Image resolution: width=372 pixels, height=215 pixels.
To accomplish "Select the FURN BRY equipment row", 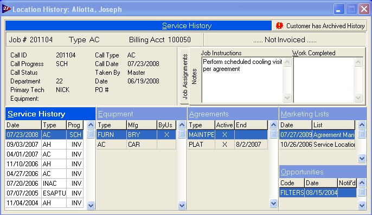I will [136, 135].
